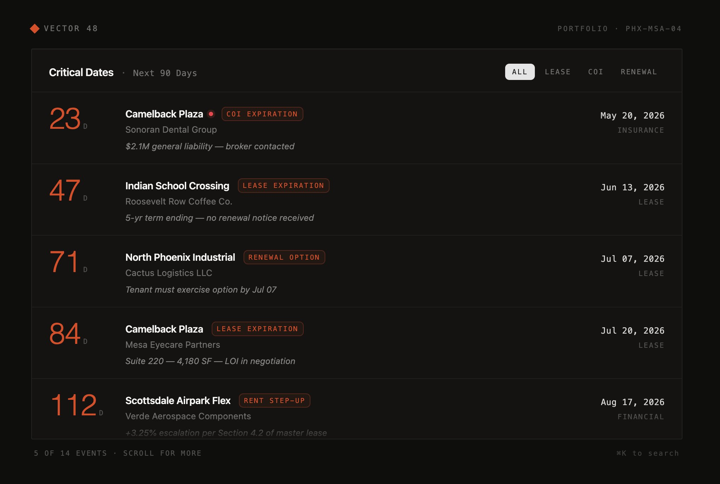Viewport: 720px width, 484px height.
Task: Click LEASE EXPIRATION badge for Mesa Eyecare
Action: click(x=257, y=329)
